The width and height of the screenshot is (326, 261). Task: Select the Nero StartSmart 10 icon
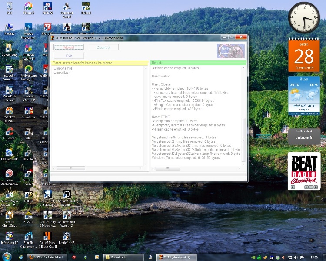(9, 175)
